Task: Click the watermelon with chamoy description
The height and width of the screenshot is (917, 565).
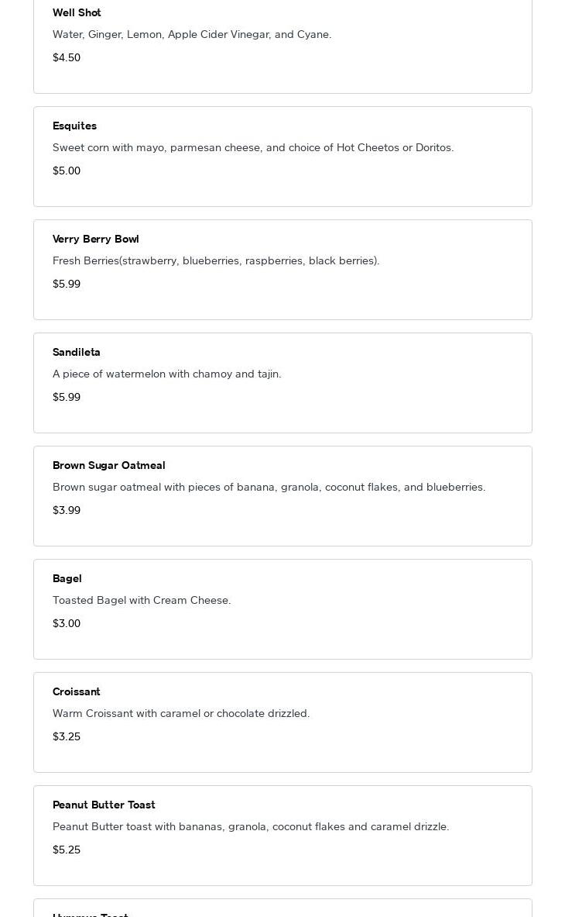Action: click(x=167, y=374)
